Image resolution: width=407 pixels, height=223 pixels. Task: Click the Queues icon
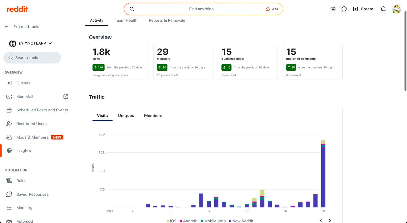click(9, 83)
